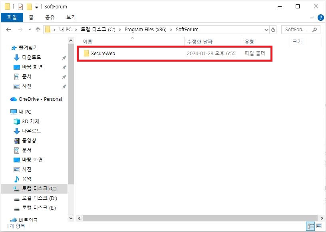Image resolution: width=326 pixels, height=232 pixels.
Task: Open the recent locations dropdown
Action: point(30,30)
